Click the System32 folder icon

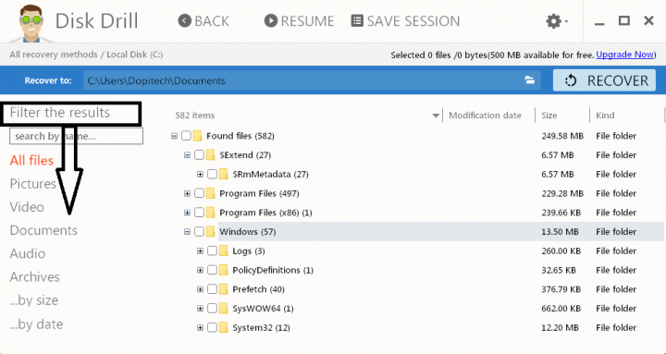tap(224, 328)
